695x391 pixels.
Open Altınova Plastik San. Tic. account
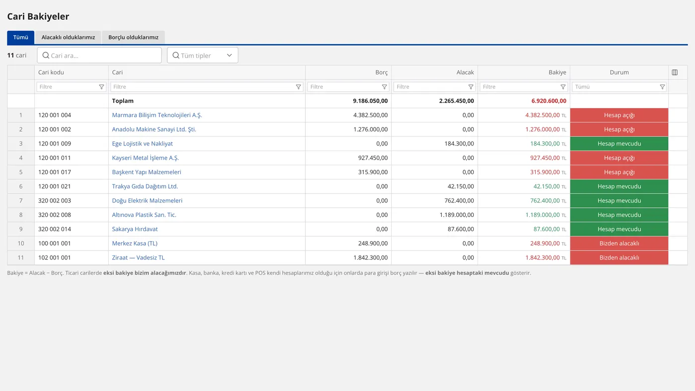click(x=144, y=215)
